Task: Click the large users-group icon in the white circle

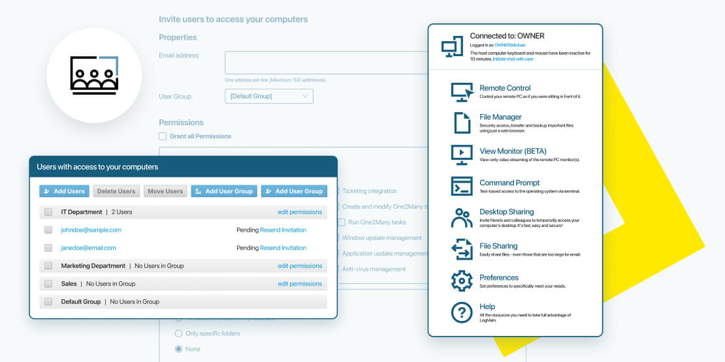Action: pos(94,75)
